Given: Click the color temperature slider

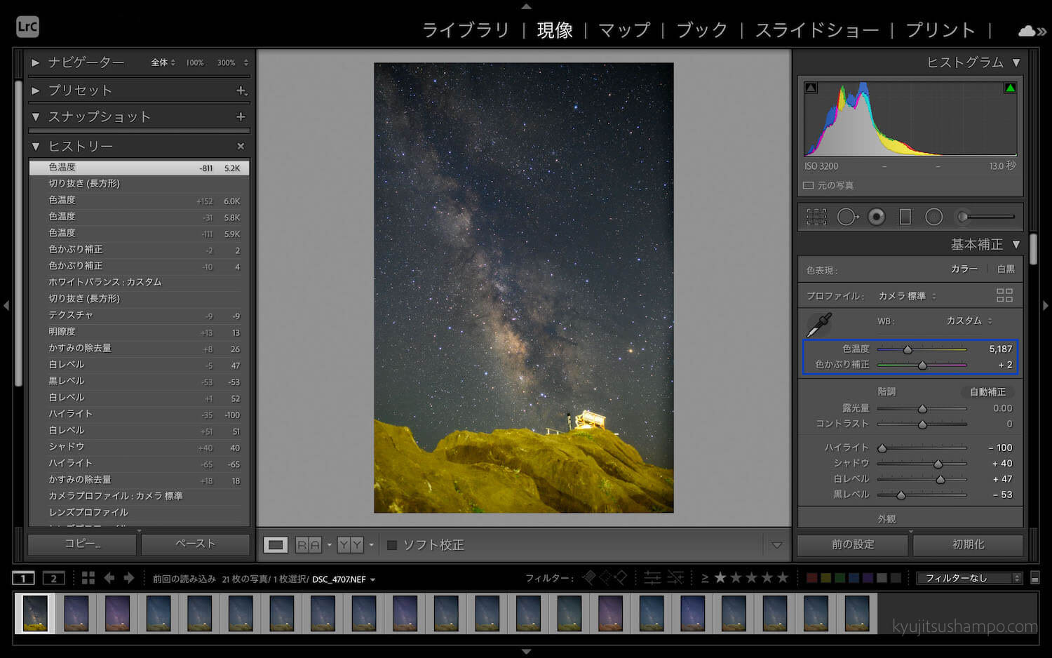Looking at the screenshot, I should click(x=922, y=349).
